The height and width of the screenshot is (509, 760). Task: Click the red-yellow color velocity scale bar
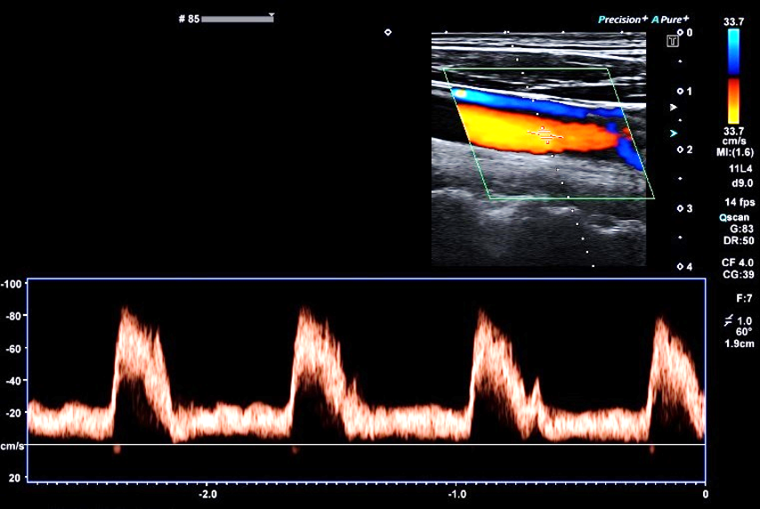click(733, 101)
